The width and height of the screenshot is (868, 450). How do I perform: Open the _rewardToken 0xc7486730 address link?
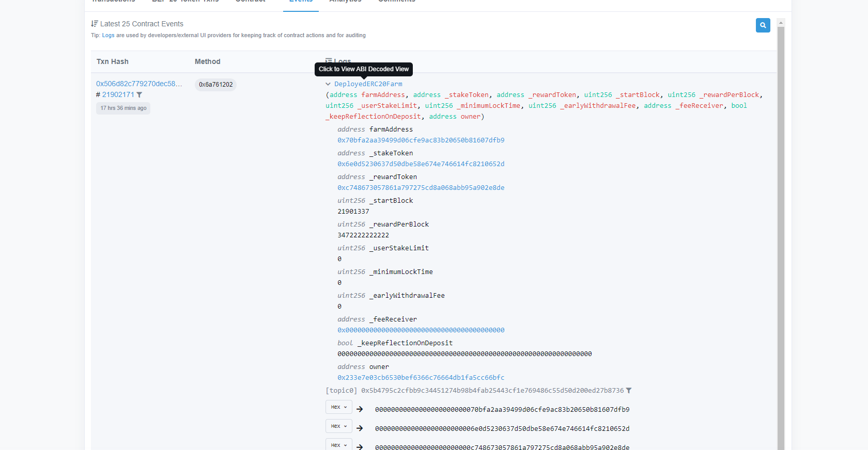point(421,188)
